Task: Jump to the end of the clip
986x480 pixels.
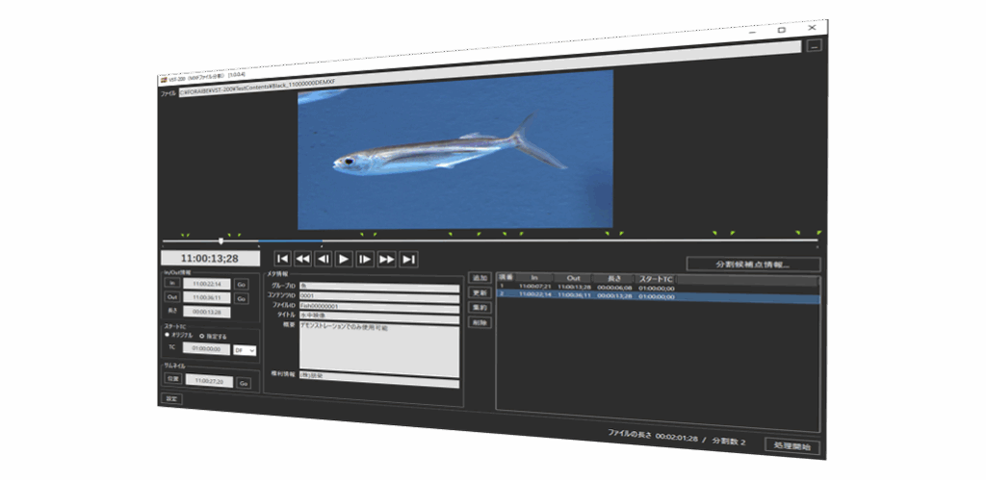Action: tap(409, 259)
